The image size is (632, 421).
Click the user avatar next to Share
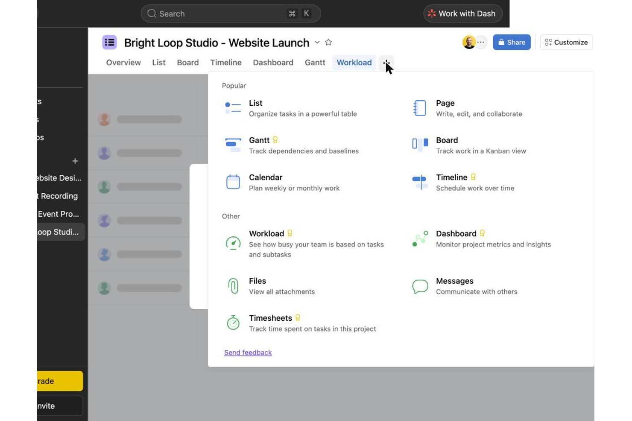click(469, 42)
